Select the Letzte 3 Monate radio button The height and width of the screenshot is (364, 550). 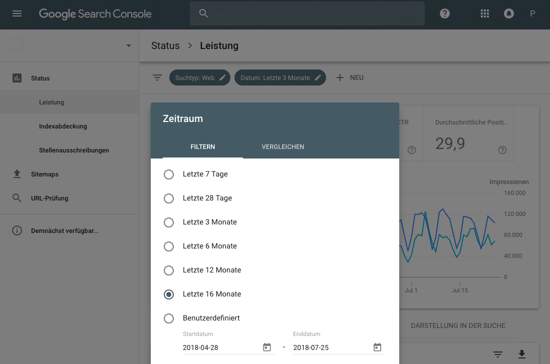(169, 222)
